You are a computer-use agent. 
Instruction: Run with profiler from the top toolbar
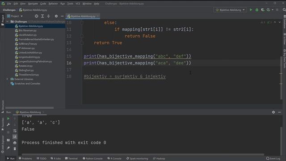[268, 10]
